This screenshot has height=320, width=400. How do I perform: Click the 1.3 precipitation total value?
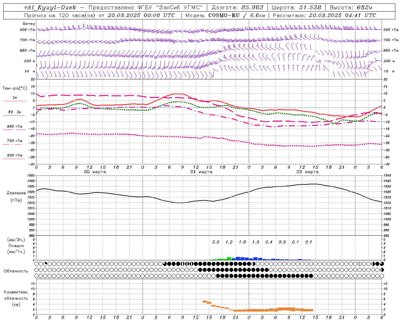pos(256,242)
